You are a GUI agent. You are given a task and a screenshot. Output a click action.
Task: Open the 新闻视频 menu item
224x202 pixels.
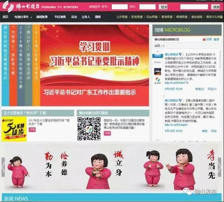click(x=42, y=17)
